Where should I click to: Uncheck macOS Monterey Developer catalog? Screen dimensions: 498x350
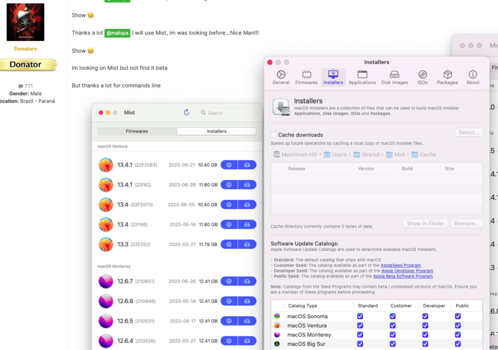pos(425,335)
